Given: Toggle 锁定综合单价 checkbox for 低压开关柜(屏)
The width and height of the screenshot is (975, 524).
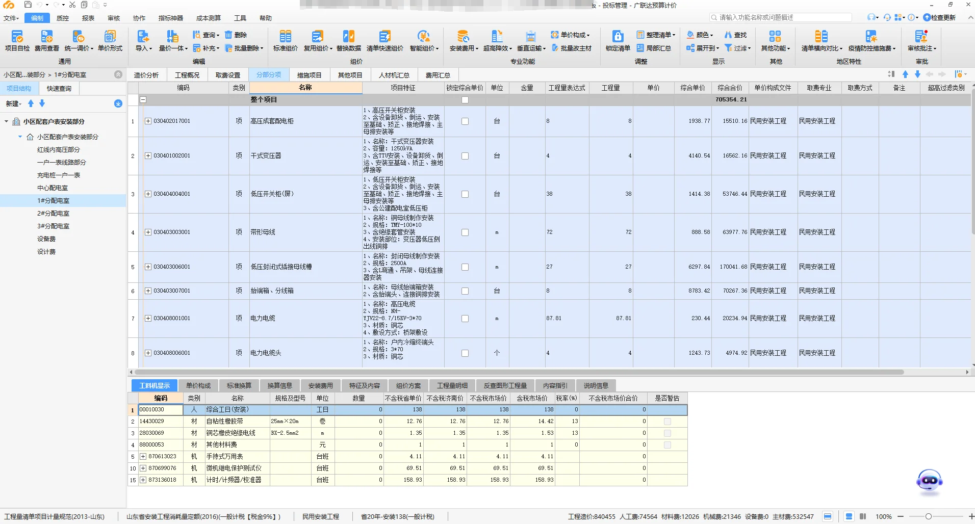Looking at the screenshot, I should click(465, 194).
